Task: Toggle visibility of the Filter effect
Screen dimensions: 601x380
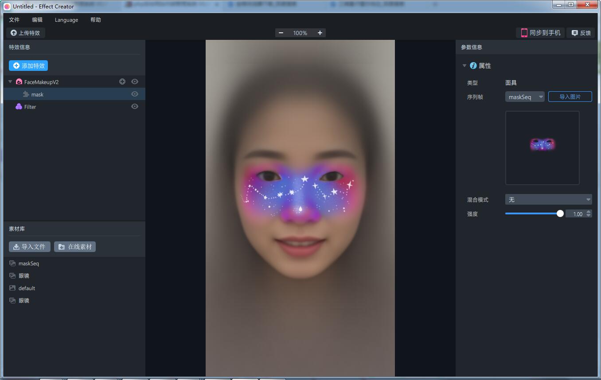Action: 134,106
